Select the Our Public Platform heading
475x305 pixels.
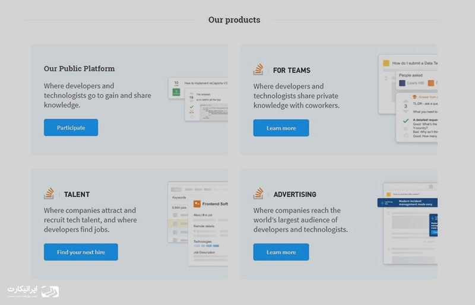[x=80, y=68]
